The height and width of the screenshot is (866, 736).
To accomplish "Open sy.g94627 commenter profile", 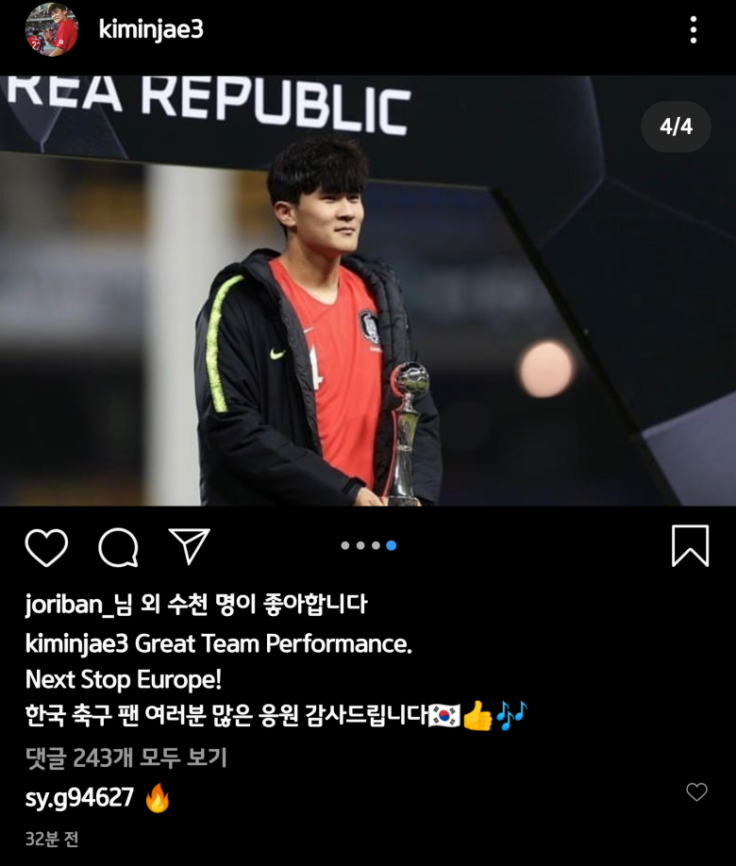I will click(x=79, y=797).
